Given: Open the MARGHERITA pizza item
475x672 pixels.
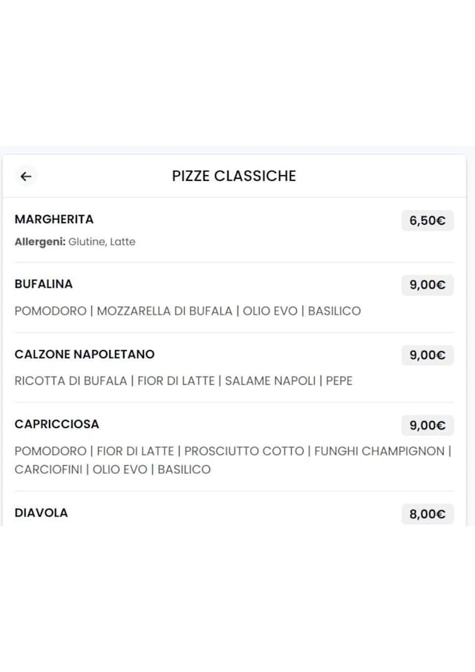Looking at the screenshot, I should point(54,220).
